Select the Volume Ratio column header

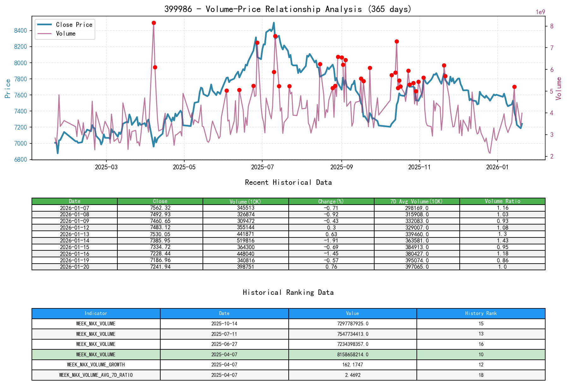[x=503, y=201]
